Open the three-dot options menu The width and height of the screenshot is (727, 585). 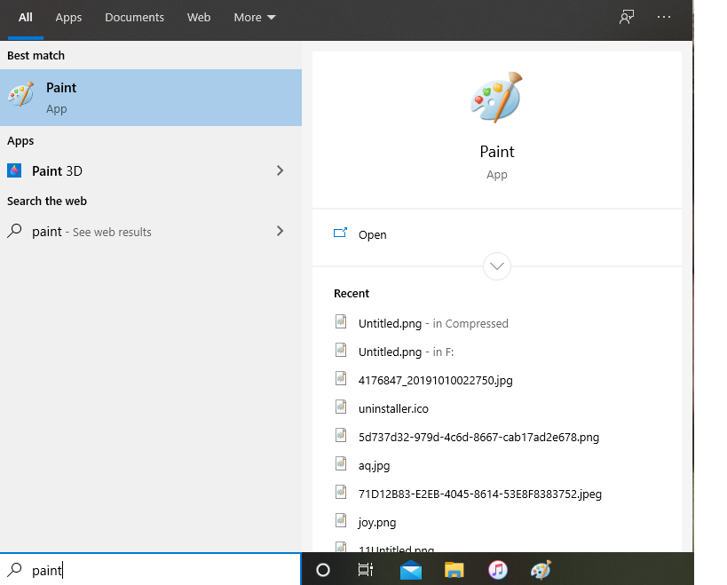tap(663, 17)
